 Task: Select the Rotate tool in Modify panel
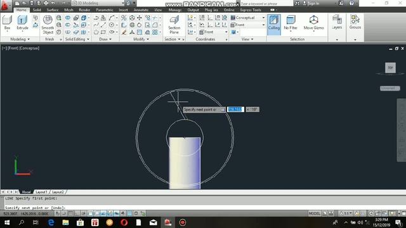pos(140,25)
